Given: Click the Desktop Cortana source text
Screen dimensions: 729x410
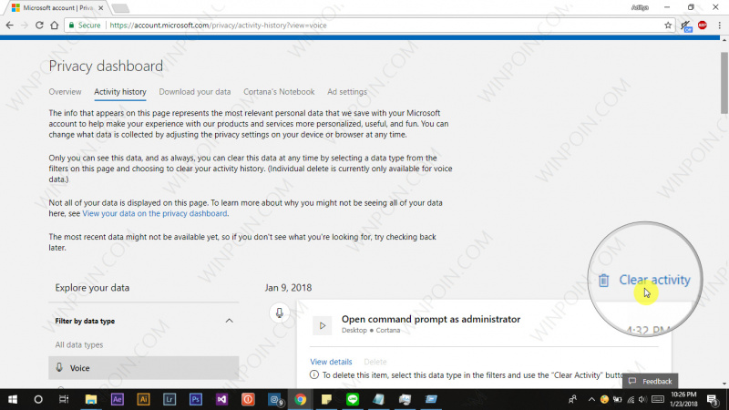Looking at the screenshot, I should coord(371,330).
